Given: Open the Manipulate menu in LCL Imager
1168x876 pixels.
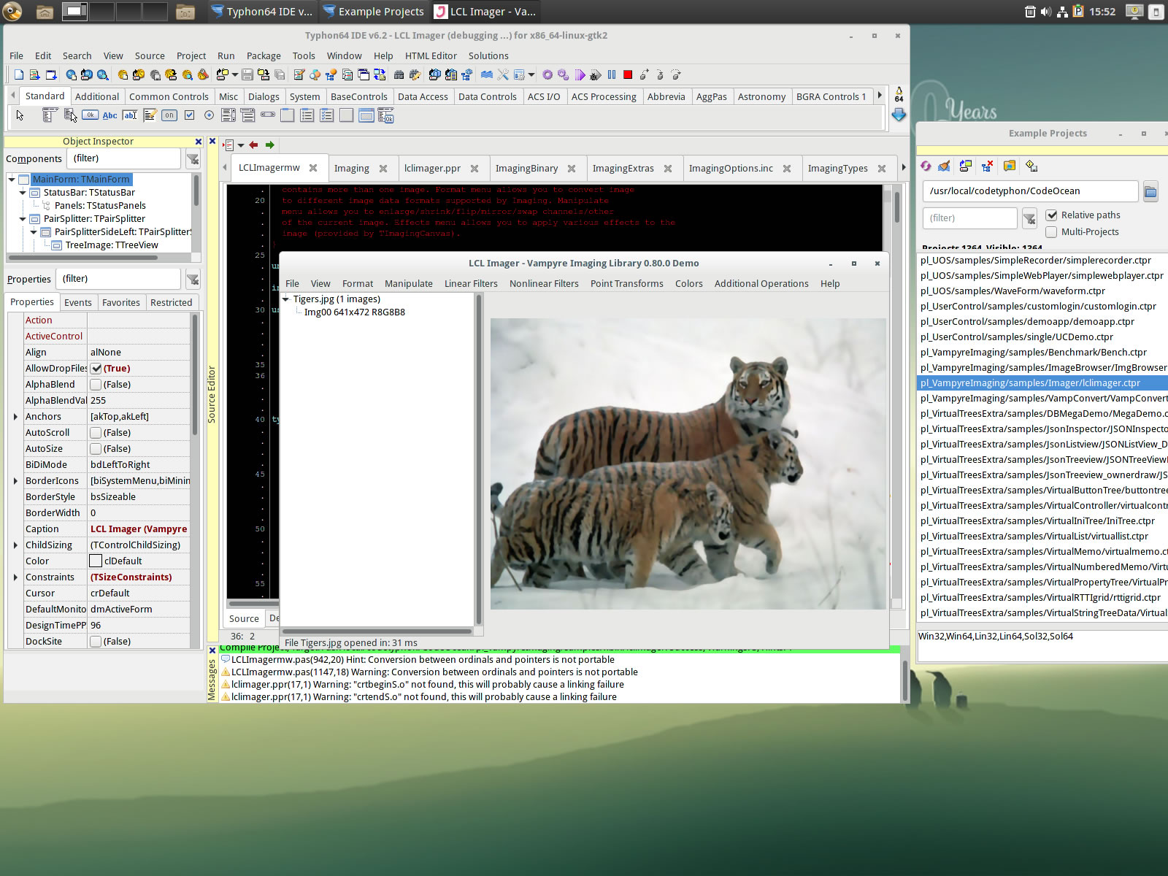Looking at the screenshot, I should pyautogui.click(x=409, y=283).
